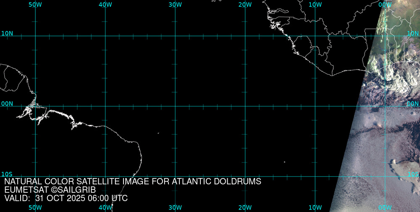Click the 30W label at the top edge
The width and height of the screenshot is (420, 212).
(175, 4)
